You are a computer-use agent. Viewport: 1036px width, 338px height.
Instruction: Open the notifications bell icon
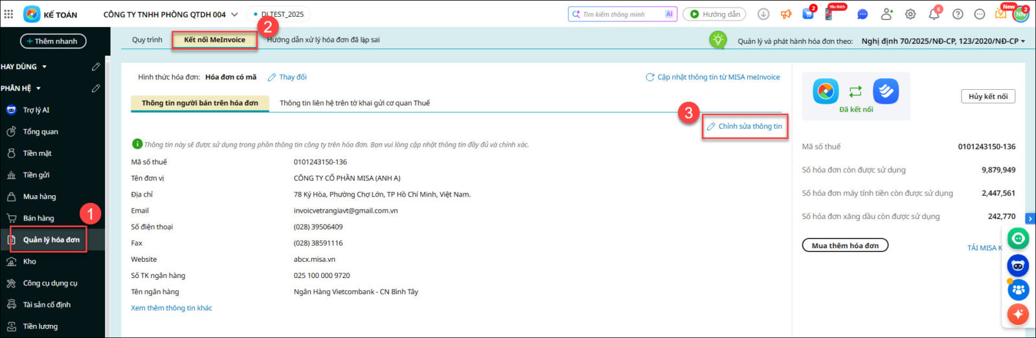(x=934, y=14)
